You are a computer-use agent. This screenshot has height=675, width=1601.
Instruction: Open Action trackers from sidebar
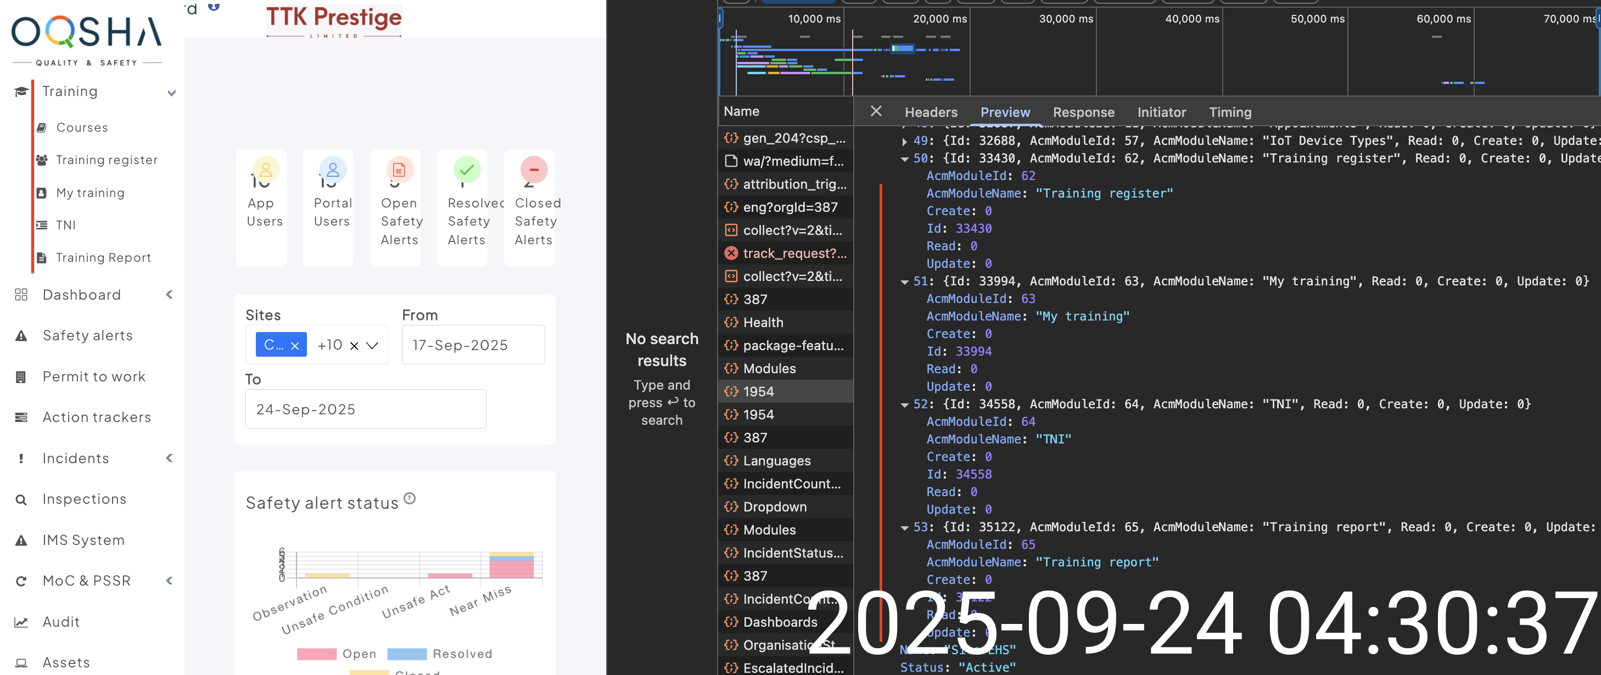(x=96, y=417)
